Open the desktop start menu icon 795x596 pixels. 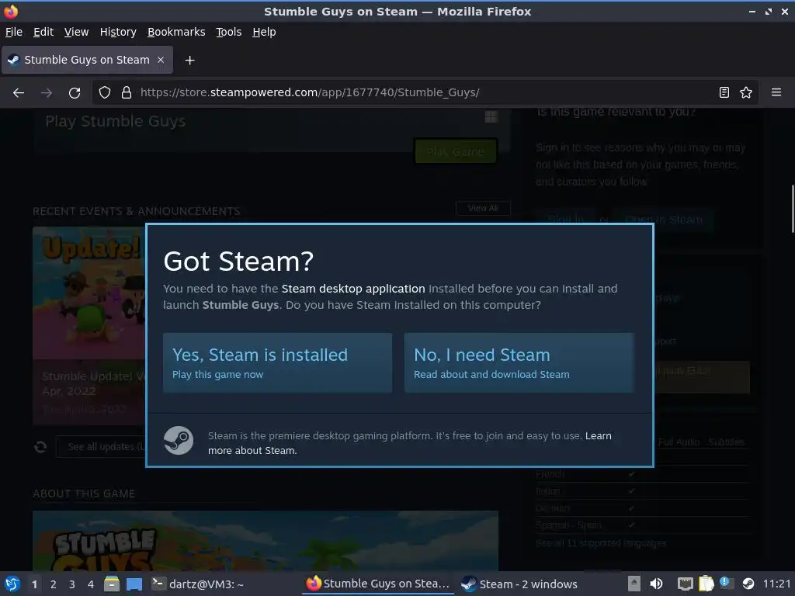tap(12, 584)
